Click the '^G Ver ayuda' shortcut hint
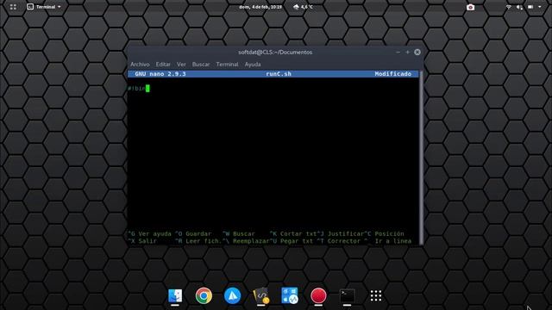552x310 pixels. click(x=149, y=233)
